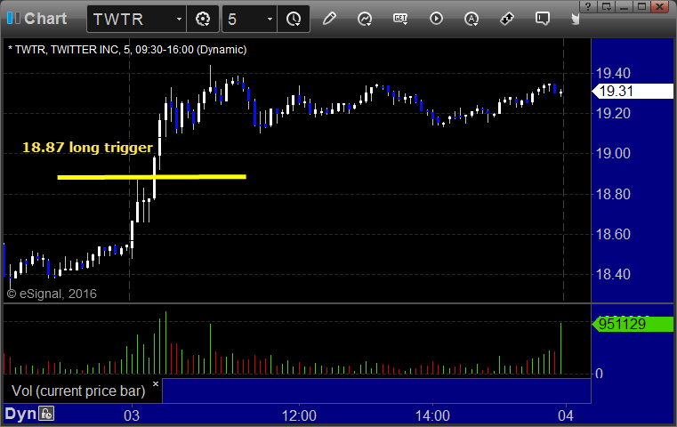Open the comment bubble icon
This screenshot has width=677, height=427.
[543, 19]
